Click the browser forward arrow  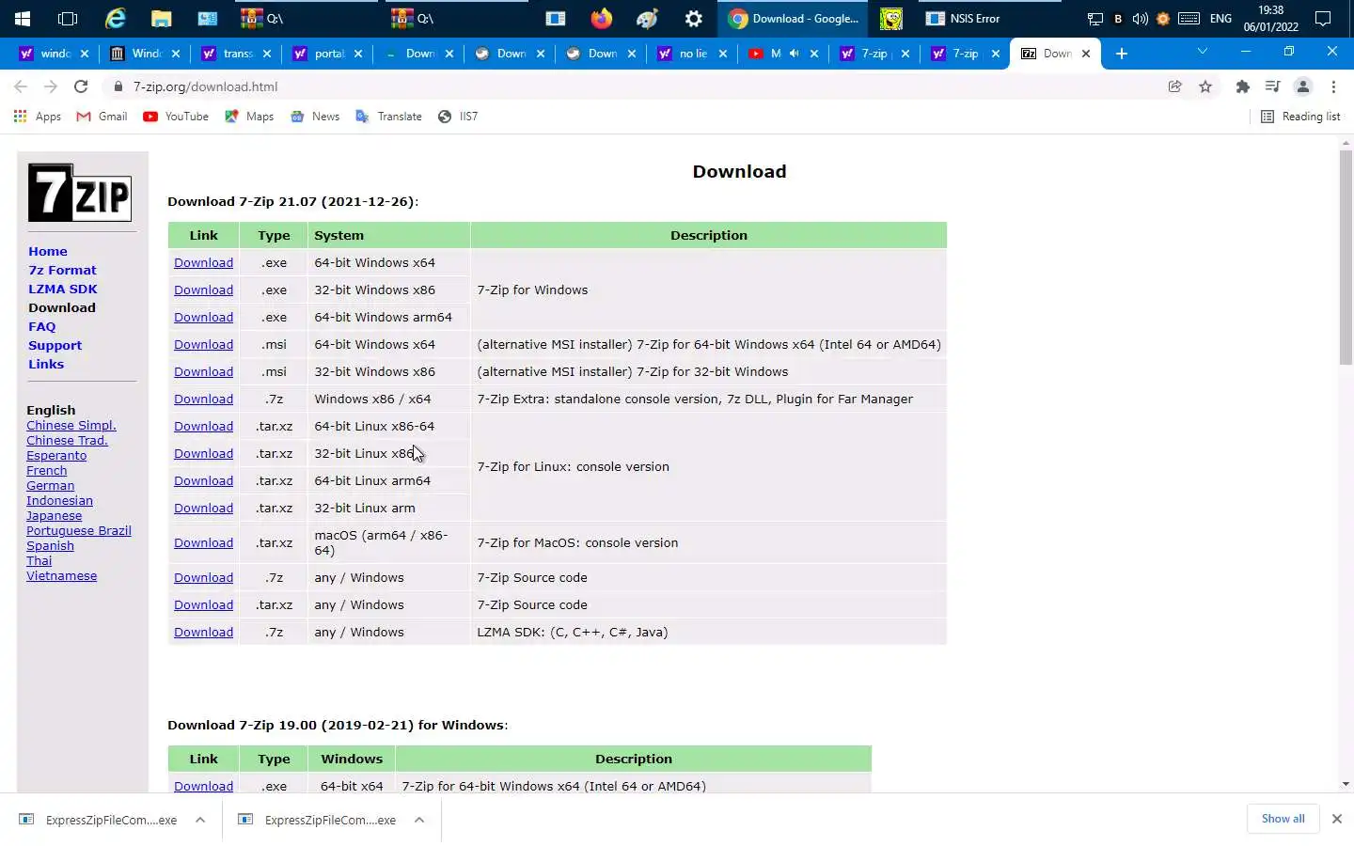51,86
